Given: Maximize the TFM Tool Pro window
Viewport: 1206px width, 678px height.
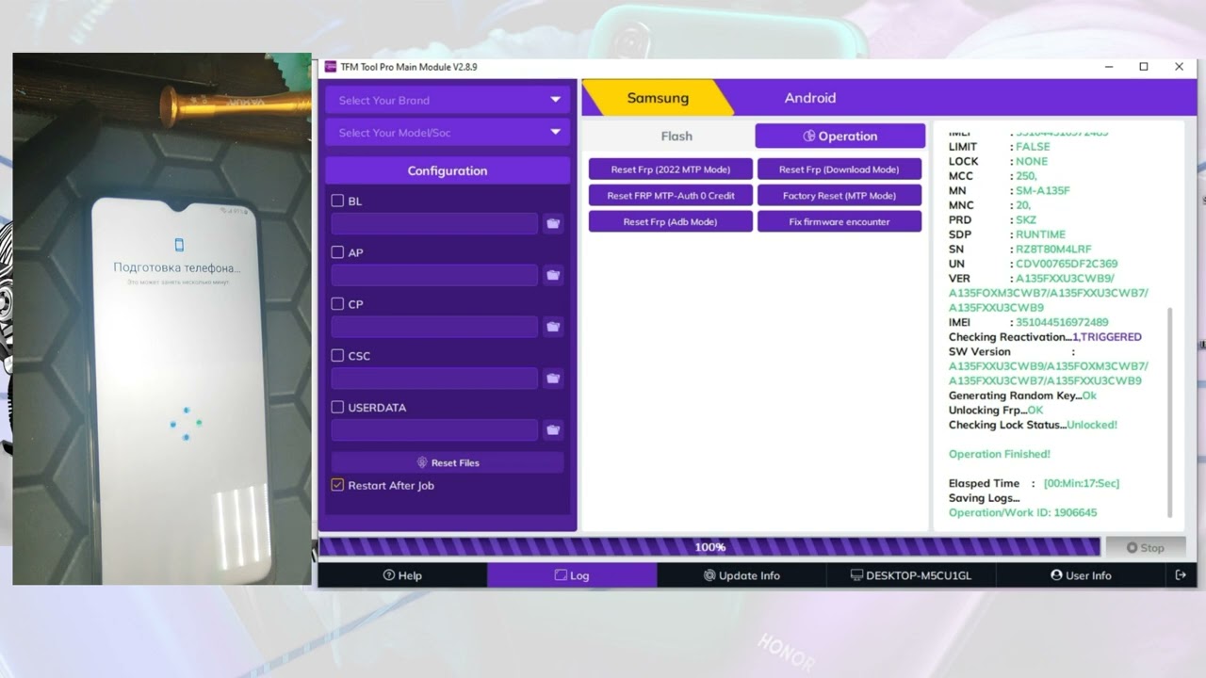Looking at the screenshot, I should [x=1144, y=67].
